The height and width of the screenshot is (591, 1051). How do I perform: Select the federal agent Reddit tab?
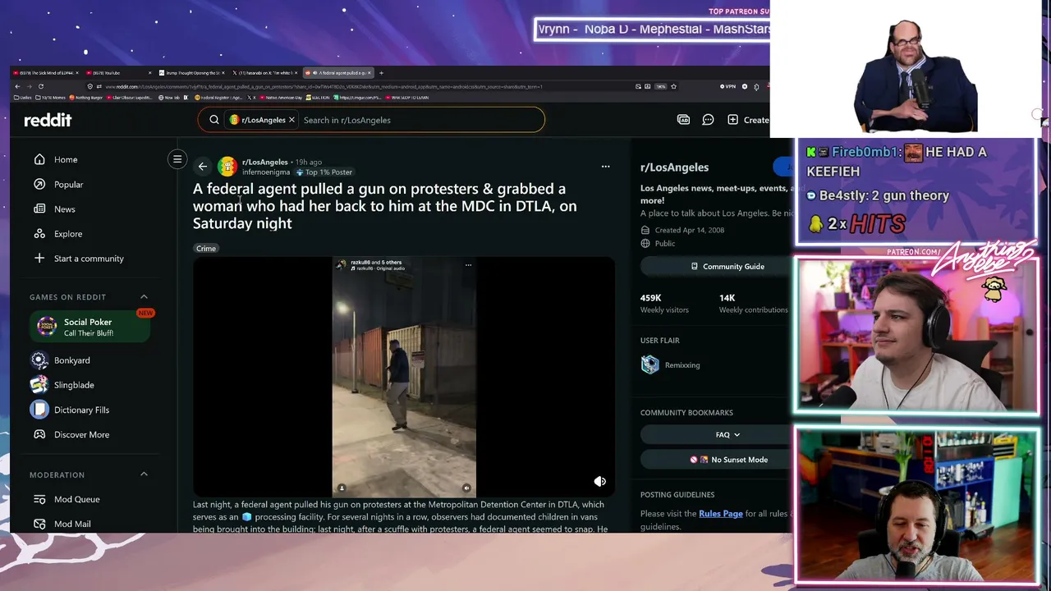coord(338,73)
